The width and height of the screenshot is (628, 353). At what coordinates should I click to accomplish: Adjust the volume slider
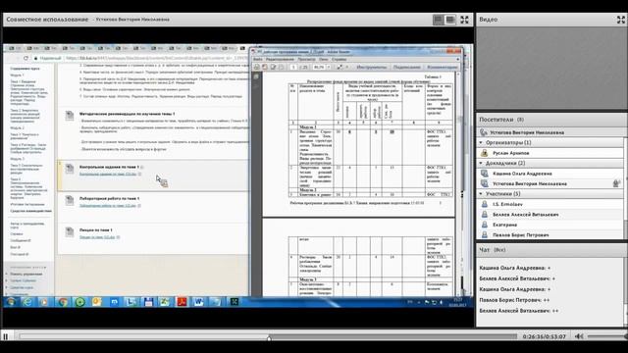tap(607, 336)
